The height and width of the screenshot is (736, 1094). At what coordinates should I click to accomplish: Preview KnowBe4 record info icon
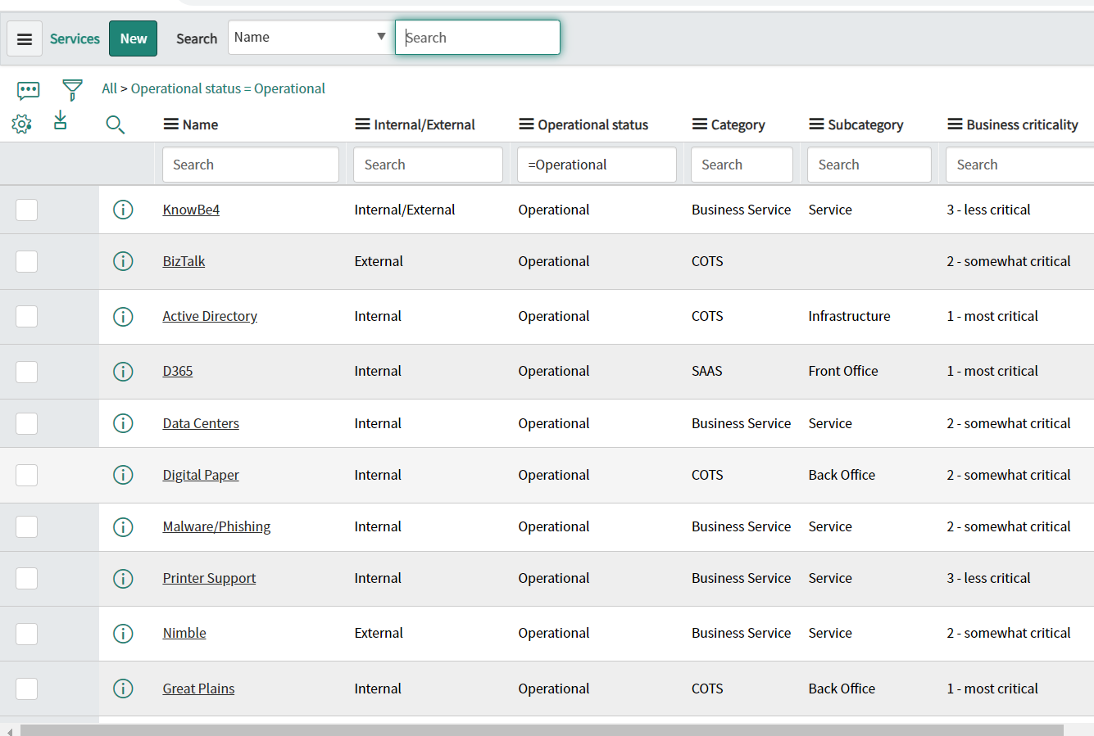pos(123,210)
